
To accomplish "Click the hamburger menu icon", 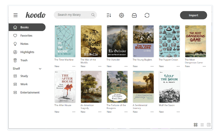I will (16, 15).
